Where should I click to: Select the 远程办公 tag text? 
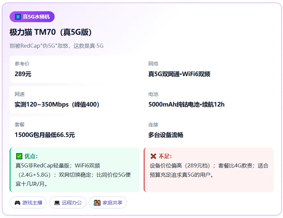click(72, 203)
